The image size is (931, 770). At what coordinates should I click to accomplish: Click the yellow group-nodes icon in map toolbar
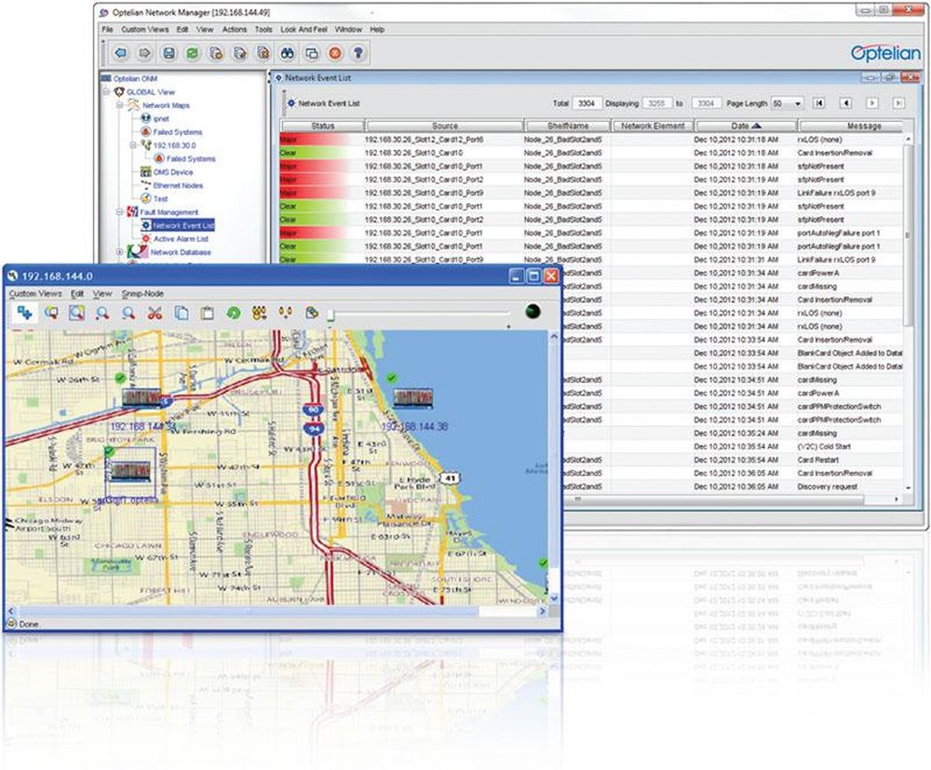[260, 313]
